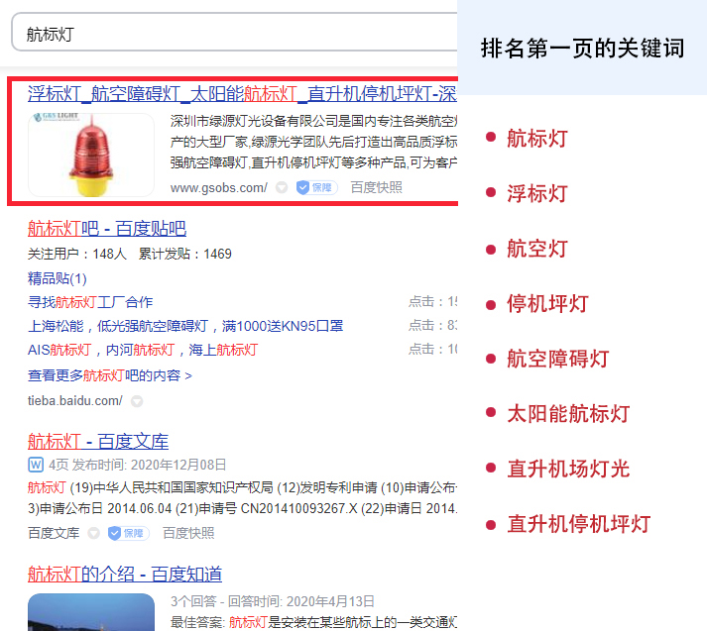This screenshot has height=631, width=707.
Task: Click the 百度文库 source label
Action: (54, 533)
